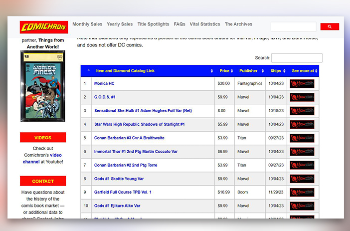Focus the site search field in header
Viewport: 350px width, 231px height.
[294, 26]
